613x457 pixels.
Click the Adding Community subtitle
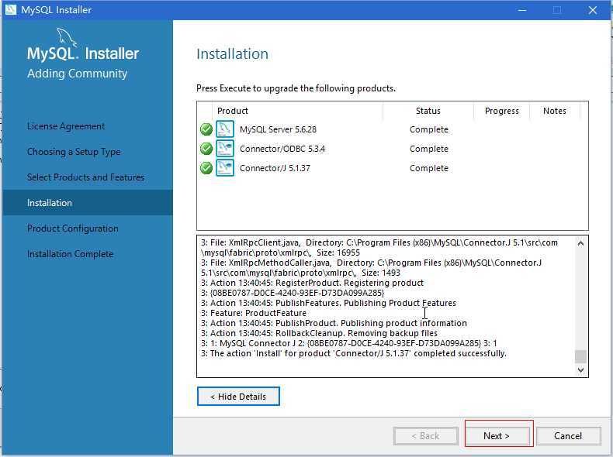[x=77, y=74]
